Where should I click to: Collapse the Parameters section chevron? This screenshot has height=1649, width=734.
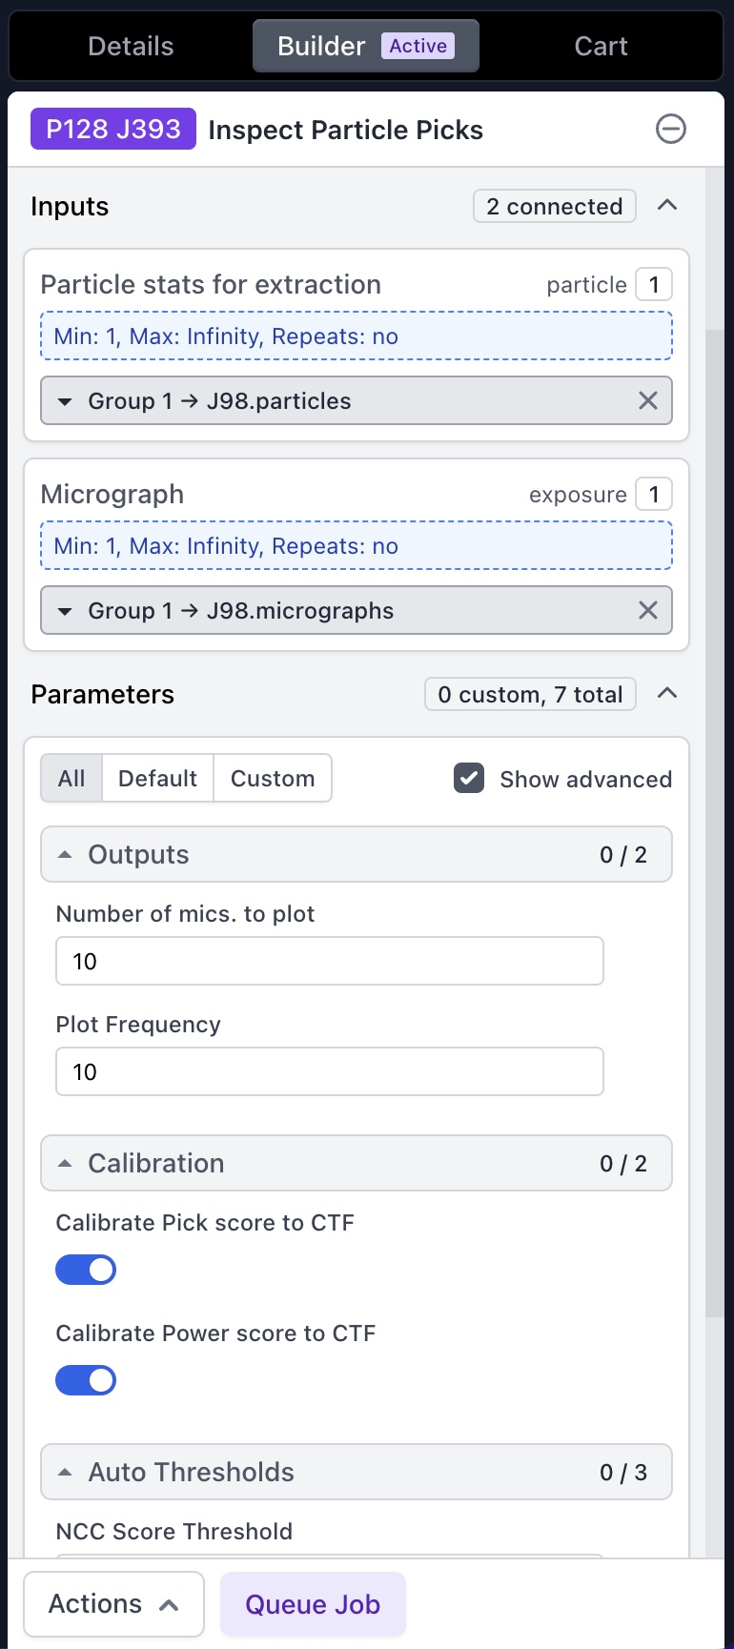click(667, 694)
